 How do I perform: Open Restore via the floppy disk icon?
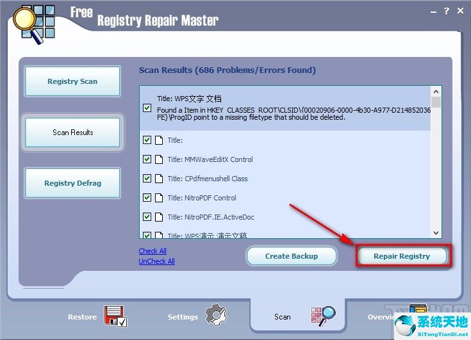[x=115, y=316]
